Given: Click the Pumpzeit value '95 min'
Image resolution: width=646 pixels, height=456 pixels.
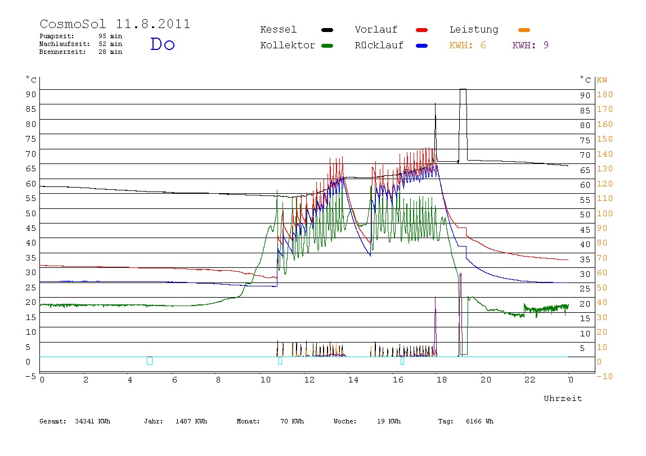Looking at the screenshot, I should coord(110,36).
